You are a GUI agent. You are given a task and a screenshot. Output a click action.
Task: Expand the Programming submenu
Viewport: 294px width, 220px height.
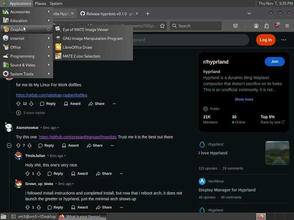tap(26, 56)
